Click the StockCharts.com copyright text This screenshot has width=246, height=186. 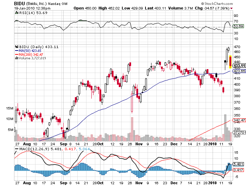pyautogui.click(x=217, y=4)
